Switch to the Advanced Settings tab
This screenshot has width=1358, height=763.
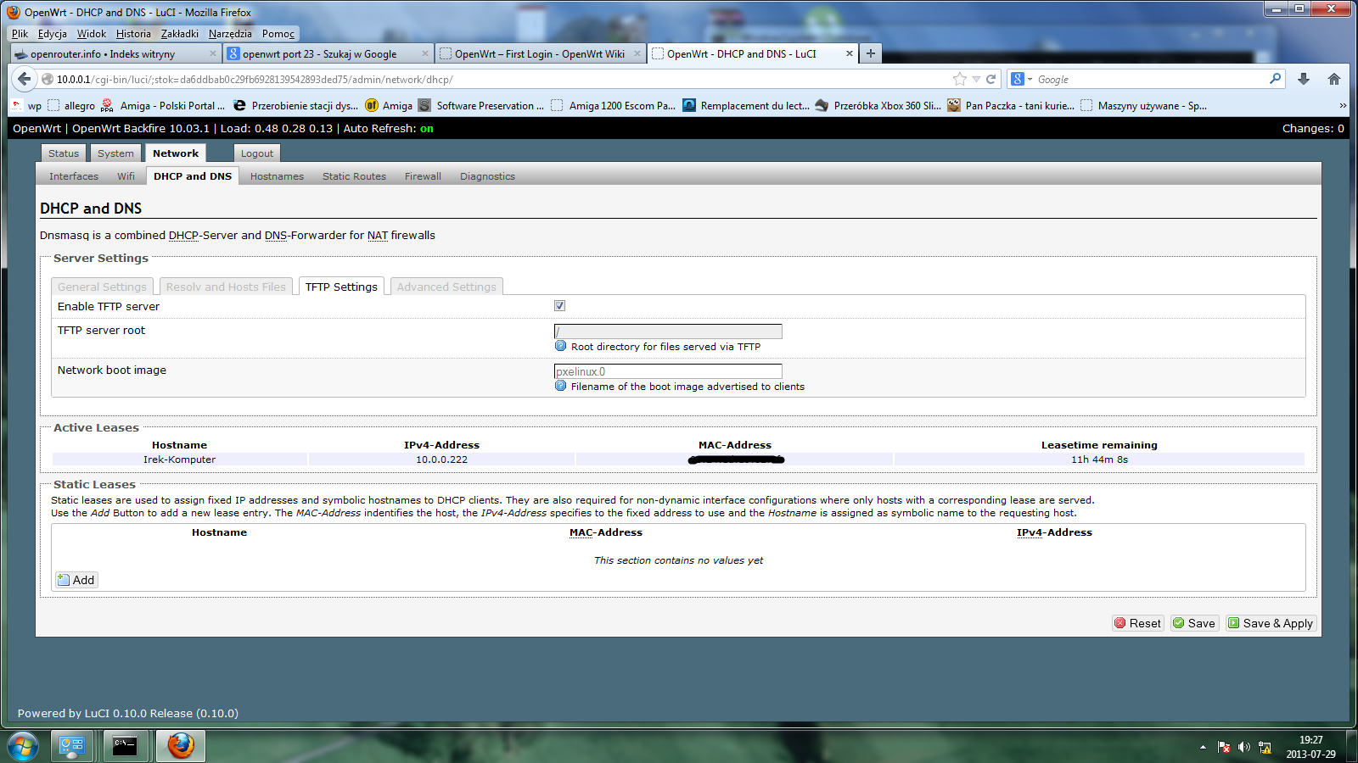[446, 287]
